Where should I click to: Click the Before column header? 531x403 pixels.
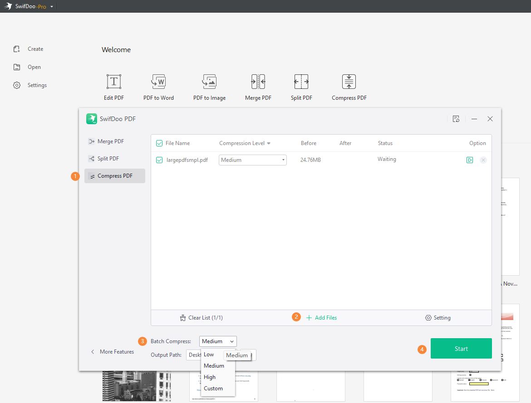(x=309, y=143)
